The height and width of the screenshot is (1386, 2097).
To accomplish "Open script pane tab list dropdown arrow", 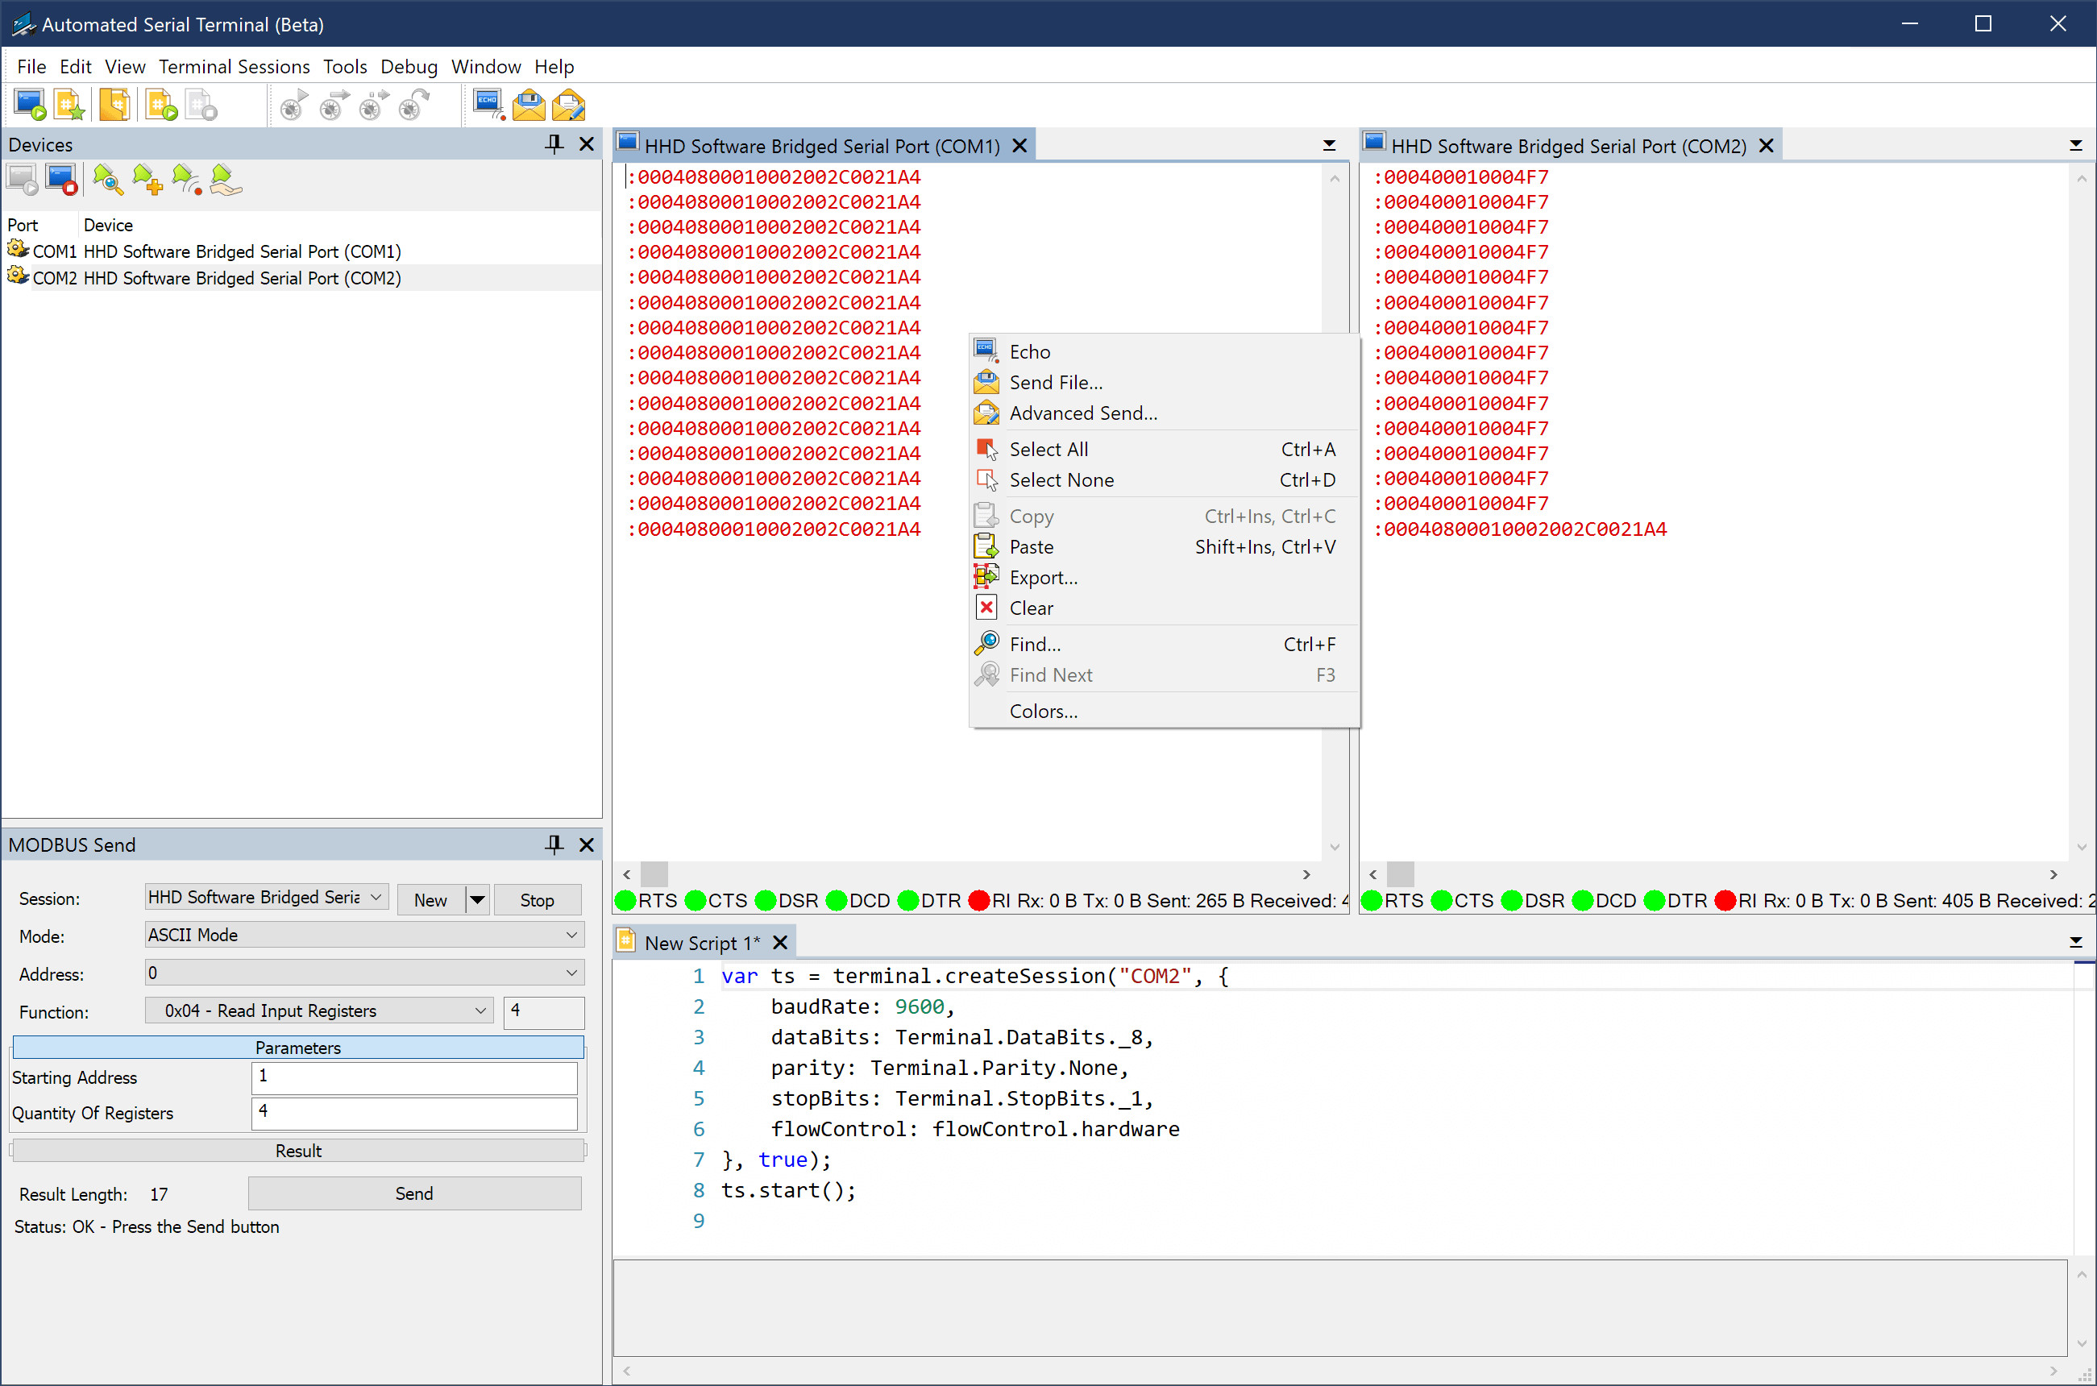I will (2076, 943).
